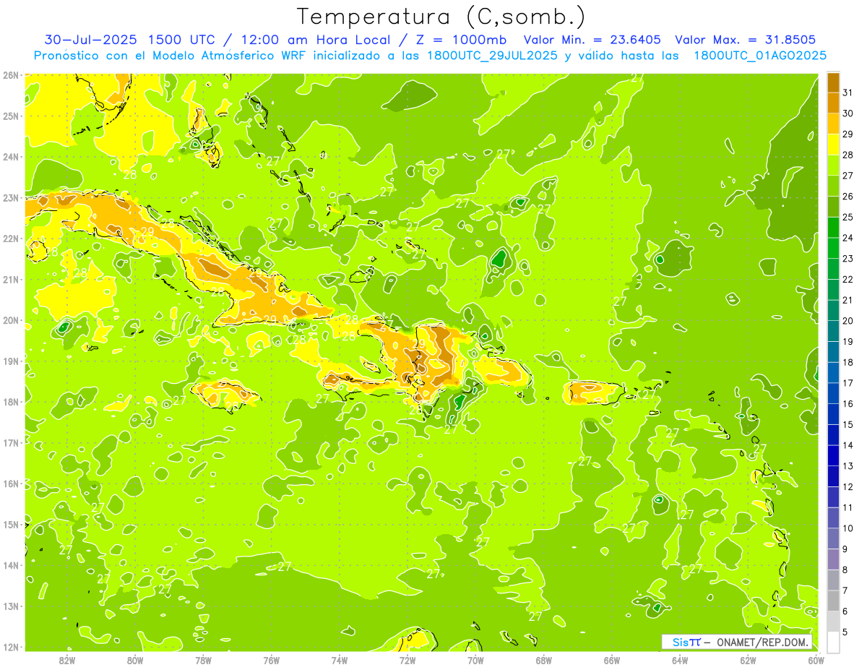The height and width of the screenshot is (670, 867).
Task: Click the color bar label '20'
Action: (x=848, y=321)
